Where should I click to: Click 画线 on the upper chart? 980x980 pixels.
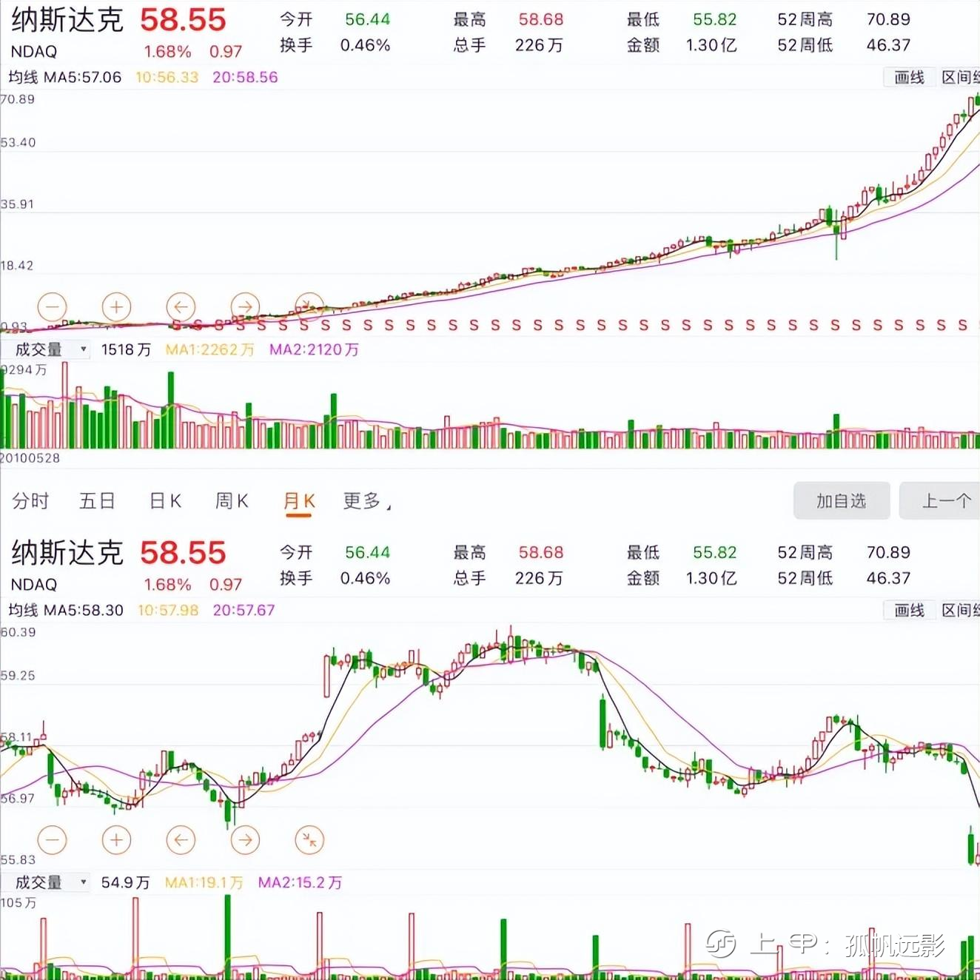(x=909, y=77)
